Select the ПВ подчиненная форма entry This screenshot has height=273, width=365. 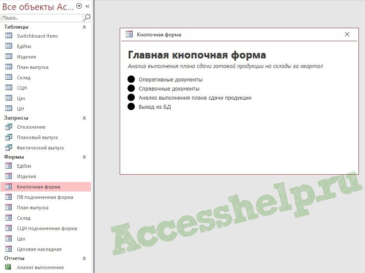coord(45,197)
